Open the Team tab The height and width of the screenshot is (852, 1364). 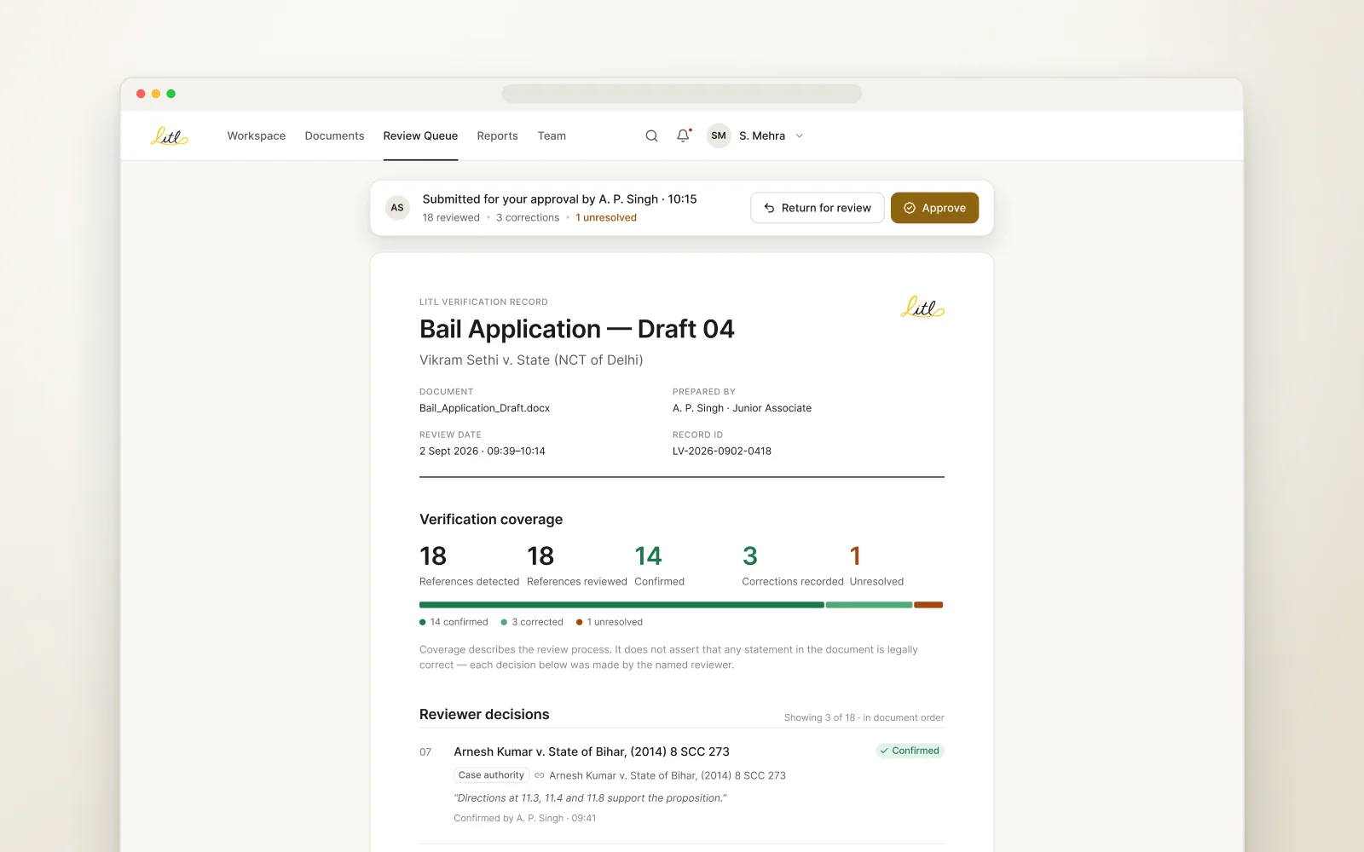click(x=552, y=136)
